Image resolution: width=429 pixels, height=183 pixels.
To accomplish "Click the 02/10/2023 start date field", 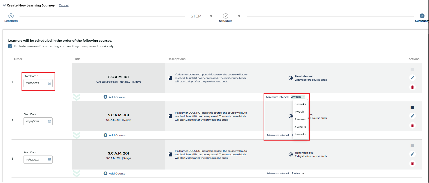I will pos(35,122).
